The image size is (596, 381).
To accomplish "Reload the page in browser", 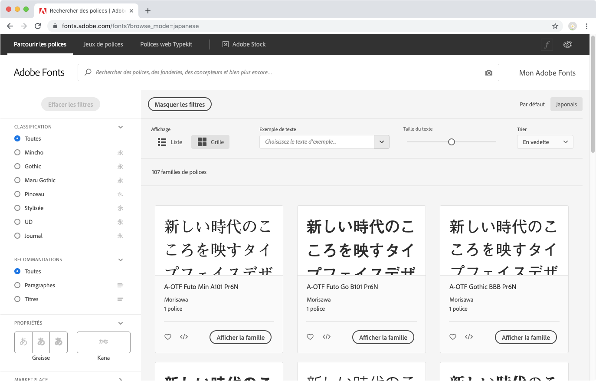I will click(38, 26).
